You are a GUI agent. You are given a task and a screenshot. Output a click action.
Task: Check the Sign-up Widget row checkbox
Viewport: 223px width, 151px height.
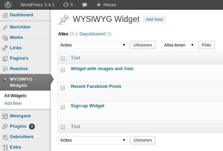point(63,107)
